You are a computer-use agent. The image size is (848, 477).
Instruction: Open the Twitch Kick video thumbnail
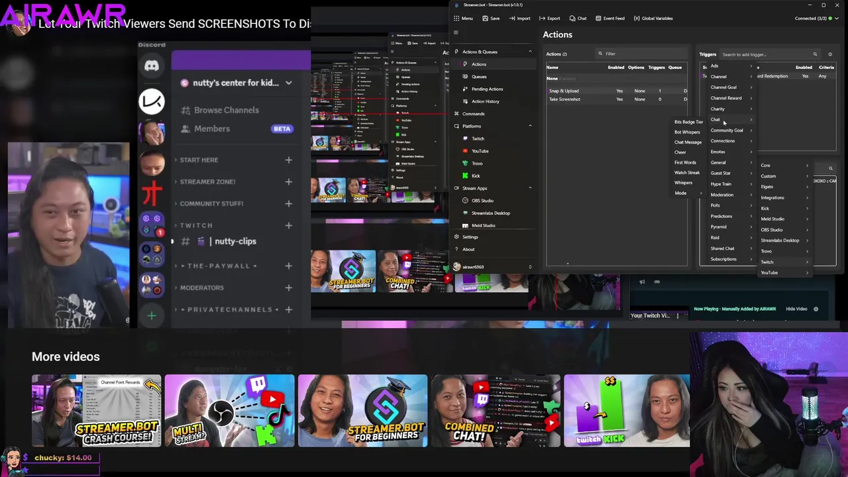pyautogui.click(x=627, y=411)
